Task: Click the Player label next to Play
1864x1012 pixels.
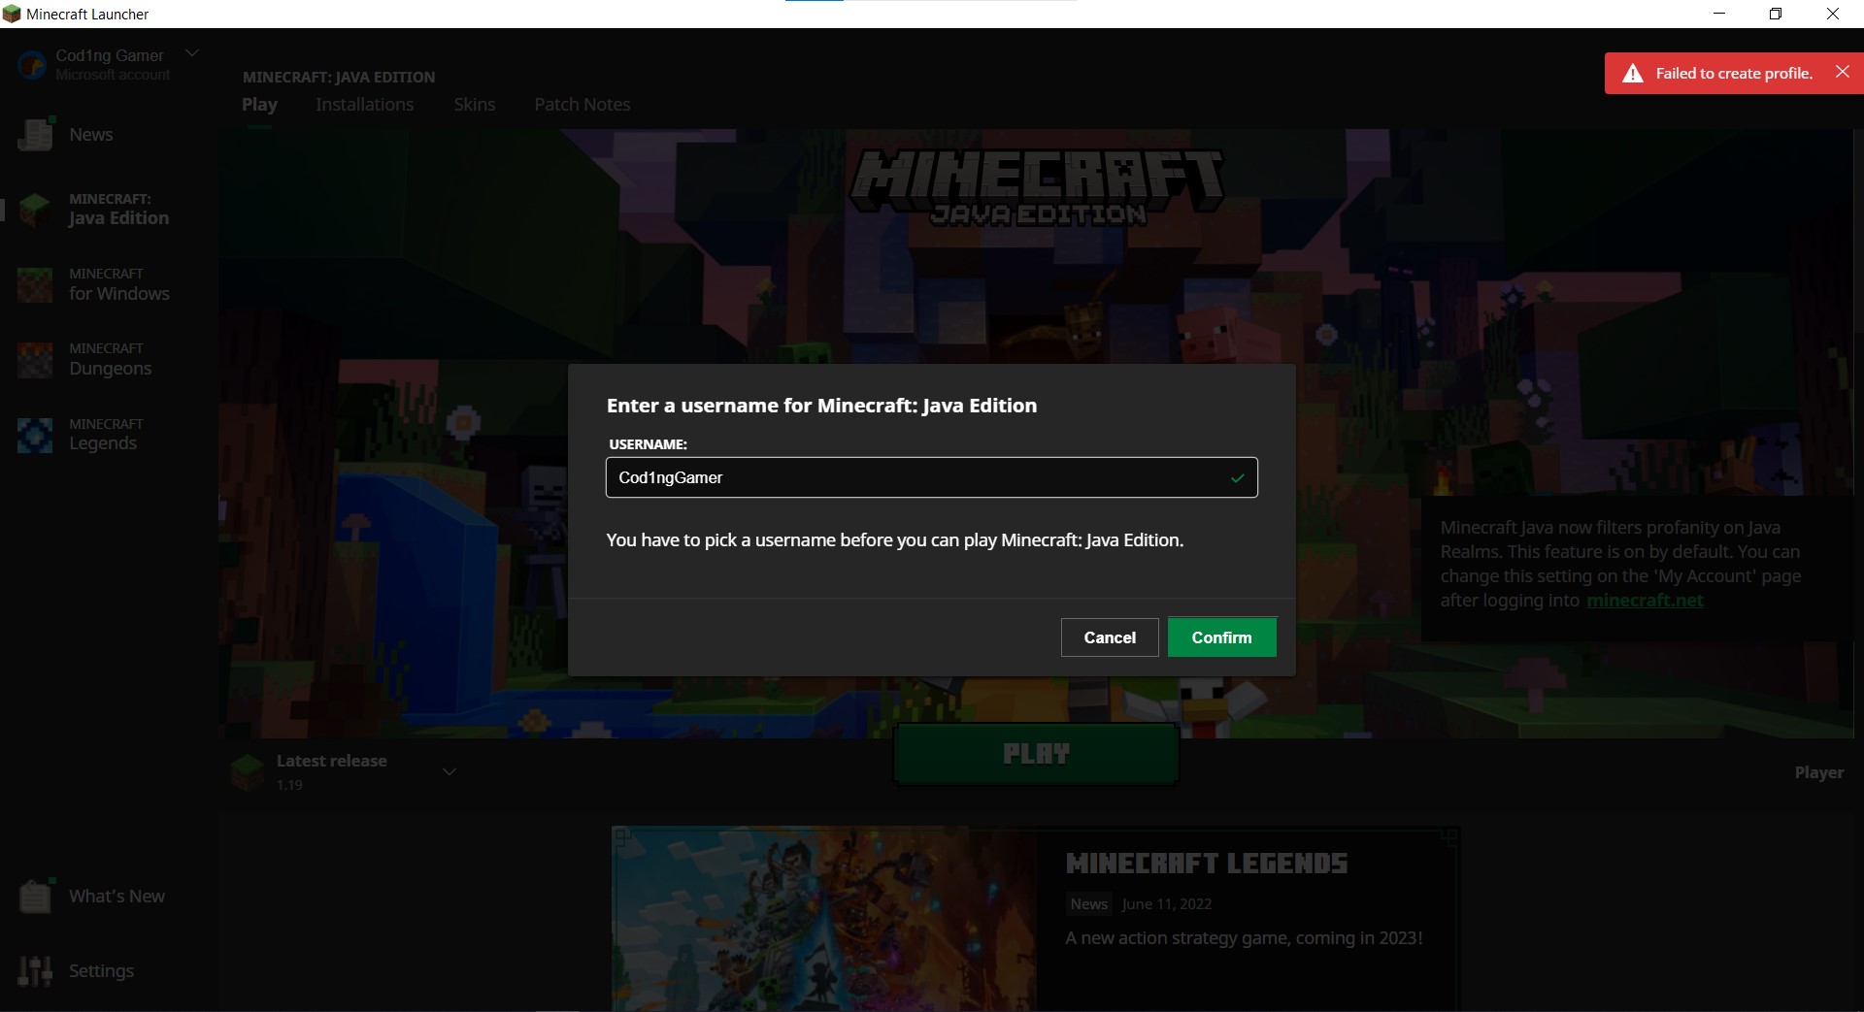Action: click(x=1818, y=772)
